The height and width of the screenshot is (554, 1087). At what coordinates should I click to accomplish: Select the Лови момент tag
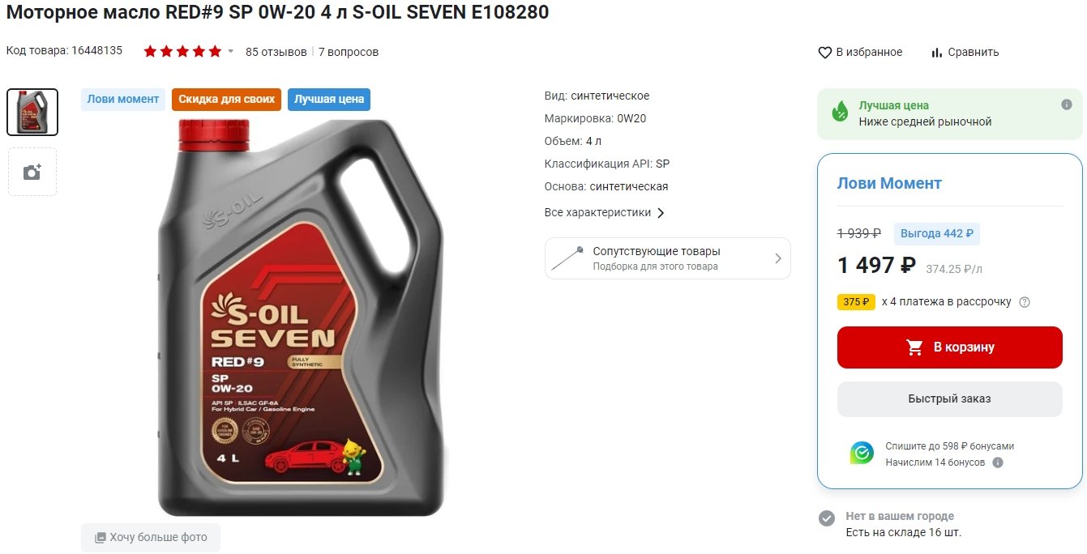(x=123, y=99)
